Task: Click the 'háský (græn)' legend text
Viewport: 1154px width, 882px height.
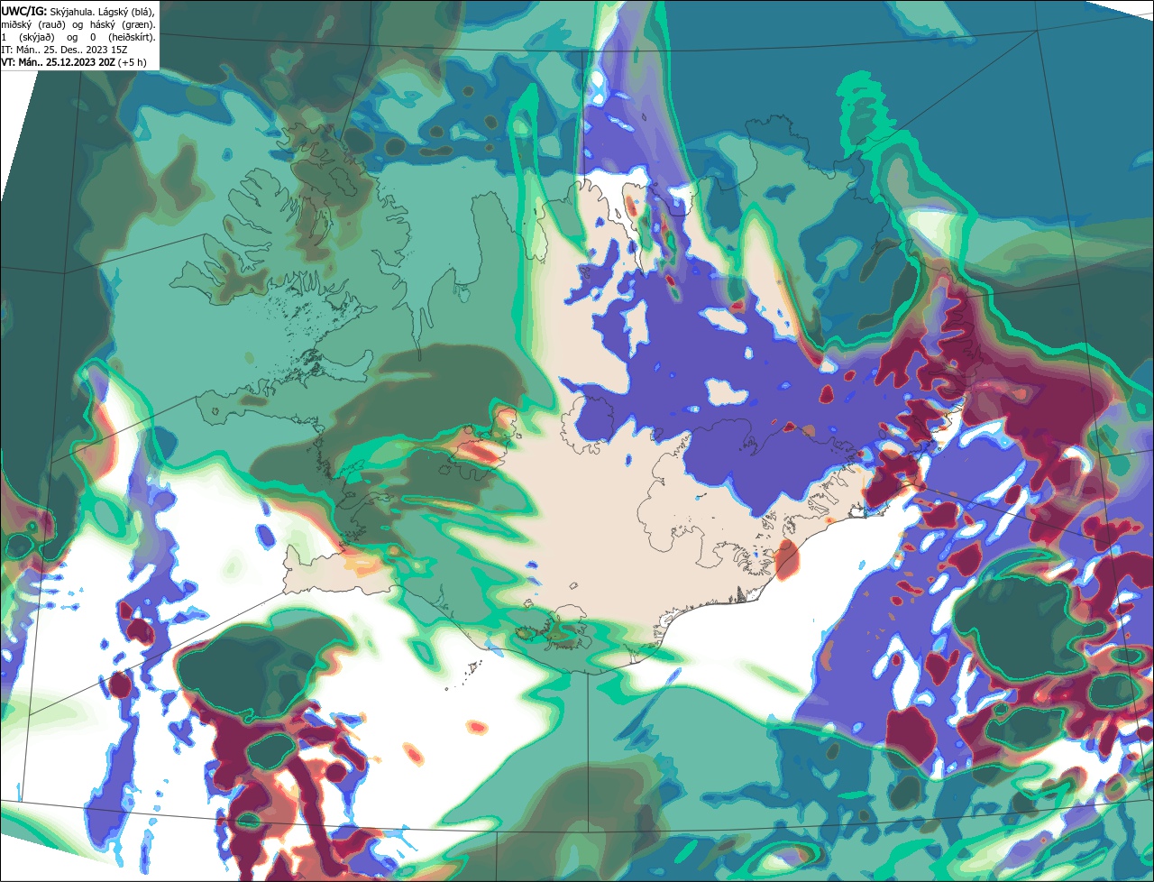Action: pyautogui.click(x=123, y=25)
